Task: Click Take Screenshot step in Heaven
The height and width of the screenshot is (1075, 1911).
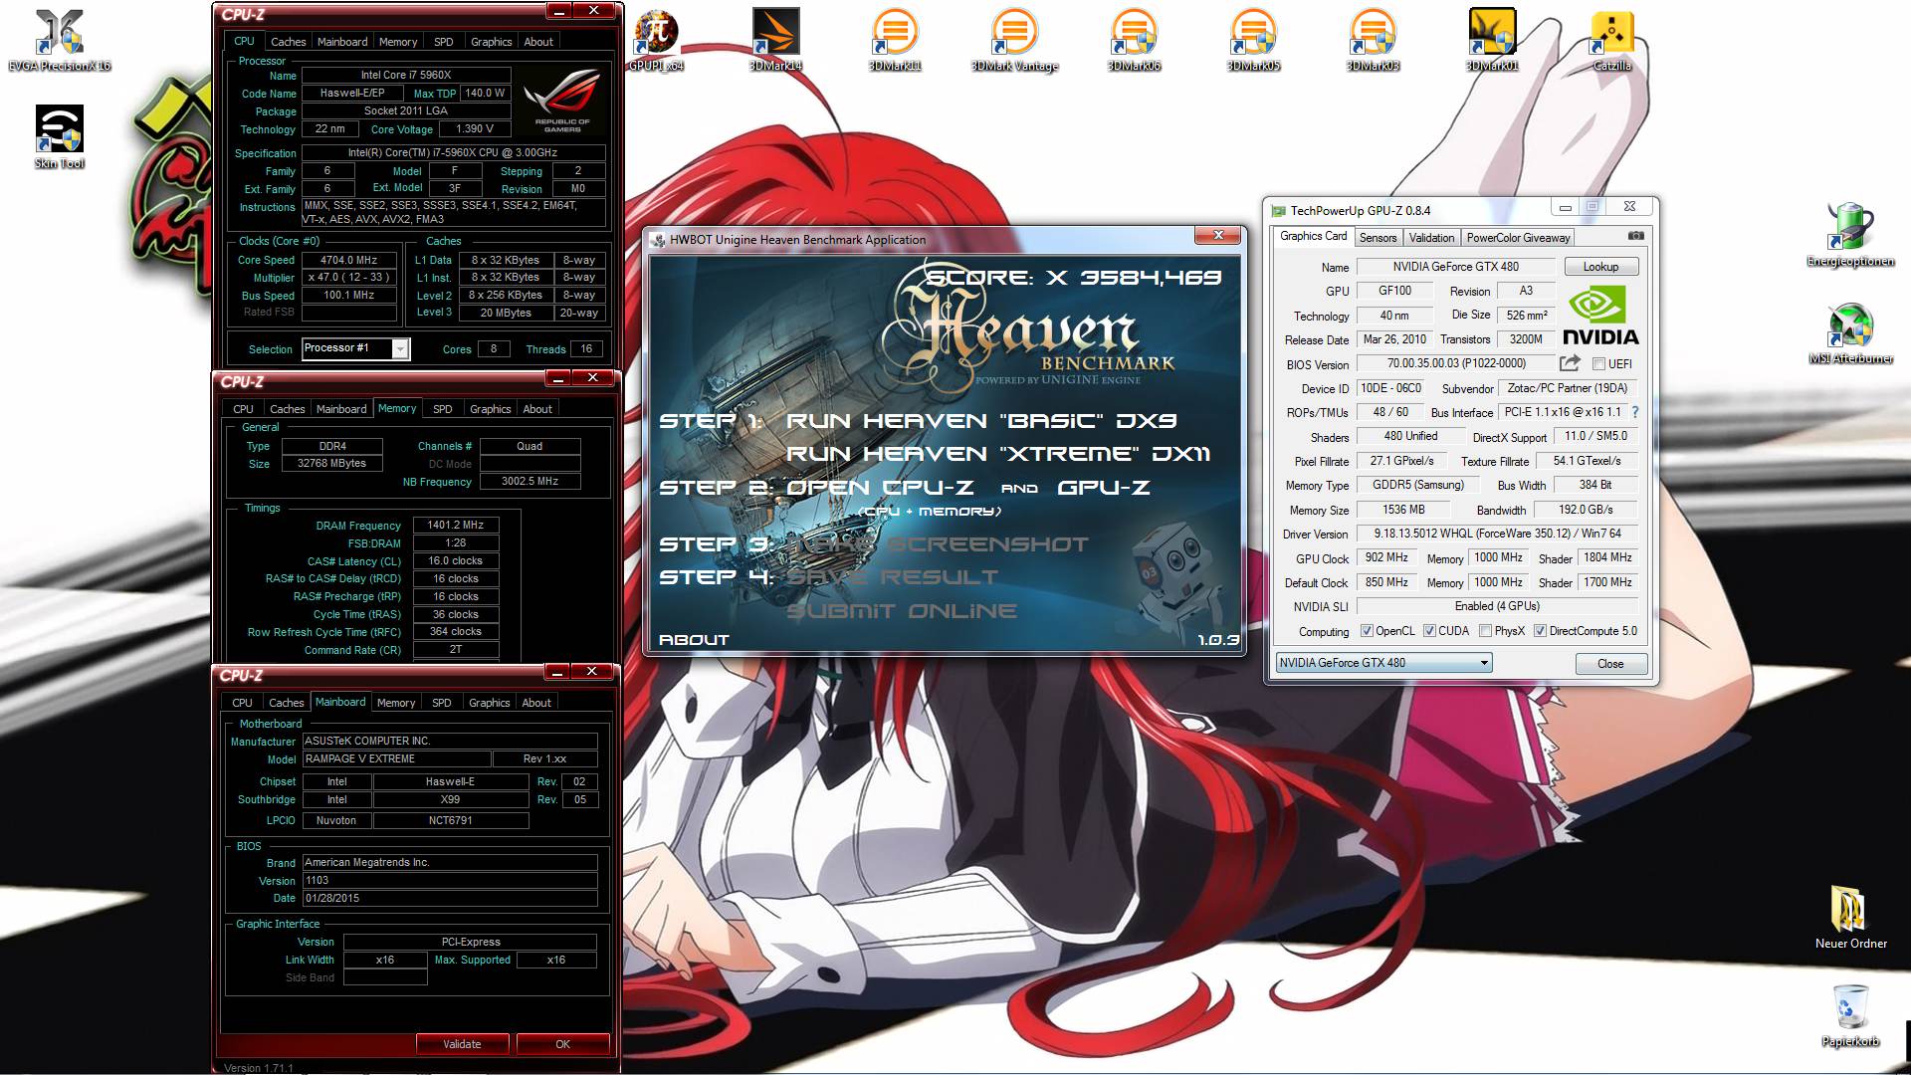Action: point(938,544)
